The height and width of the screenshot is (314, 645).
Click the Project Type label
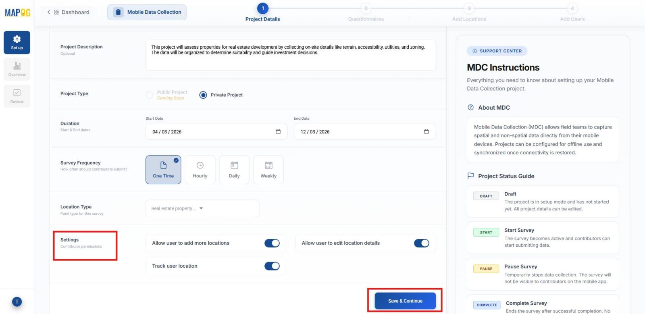74,94
